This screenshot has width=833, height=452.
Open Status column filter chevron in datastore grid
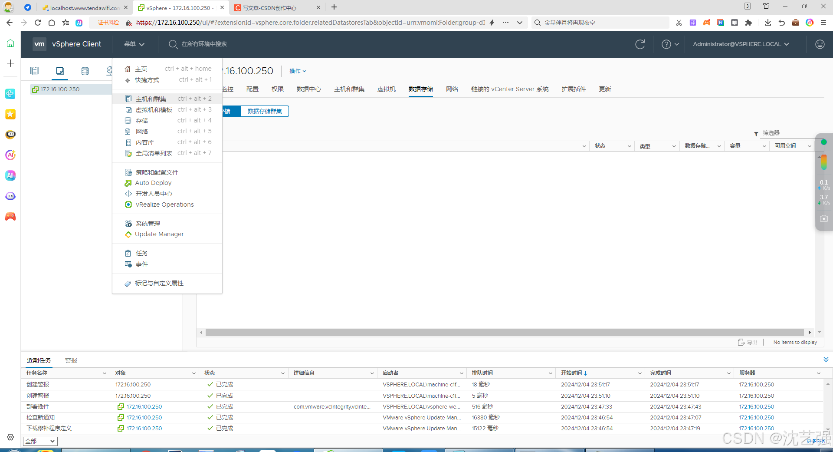pyautogui.click(x=629, y=146)
